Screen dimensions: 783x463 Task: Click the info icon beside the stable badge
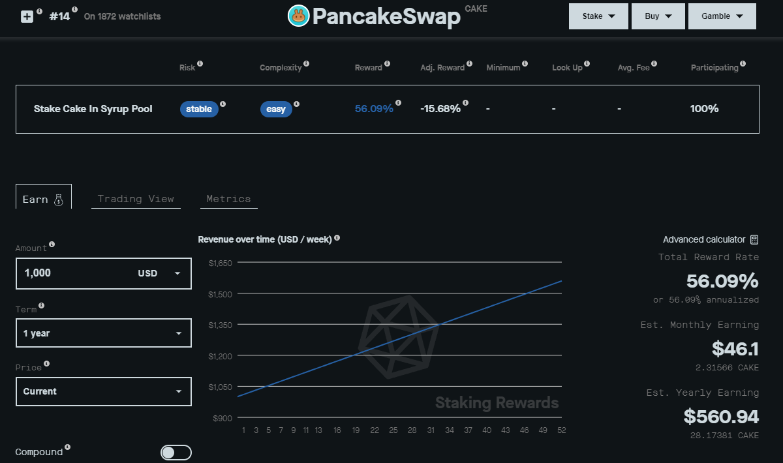coord(223,104)
